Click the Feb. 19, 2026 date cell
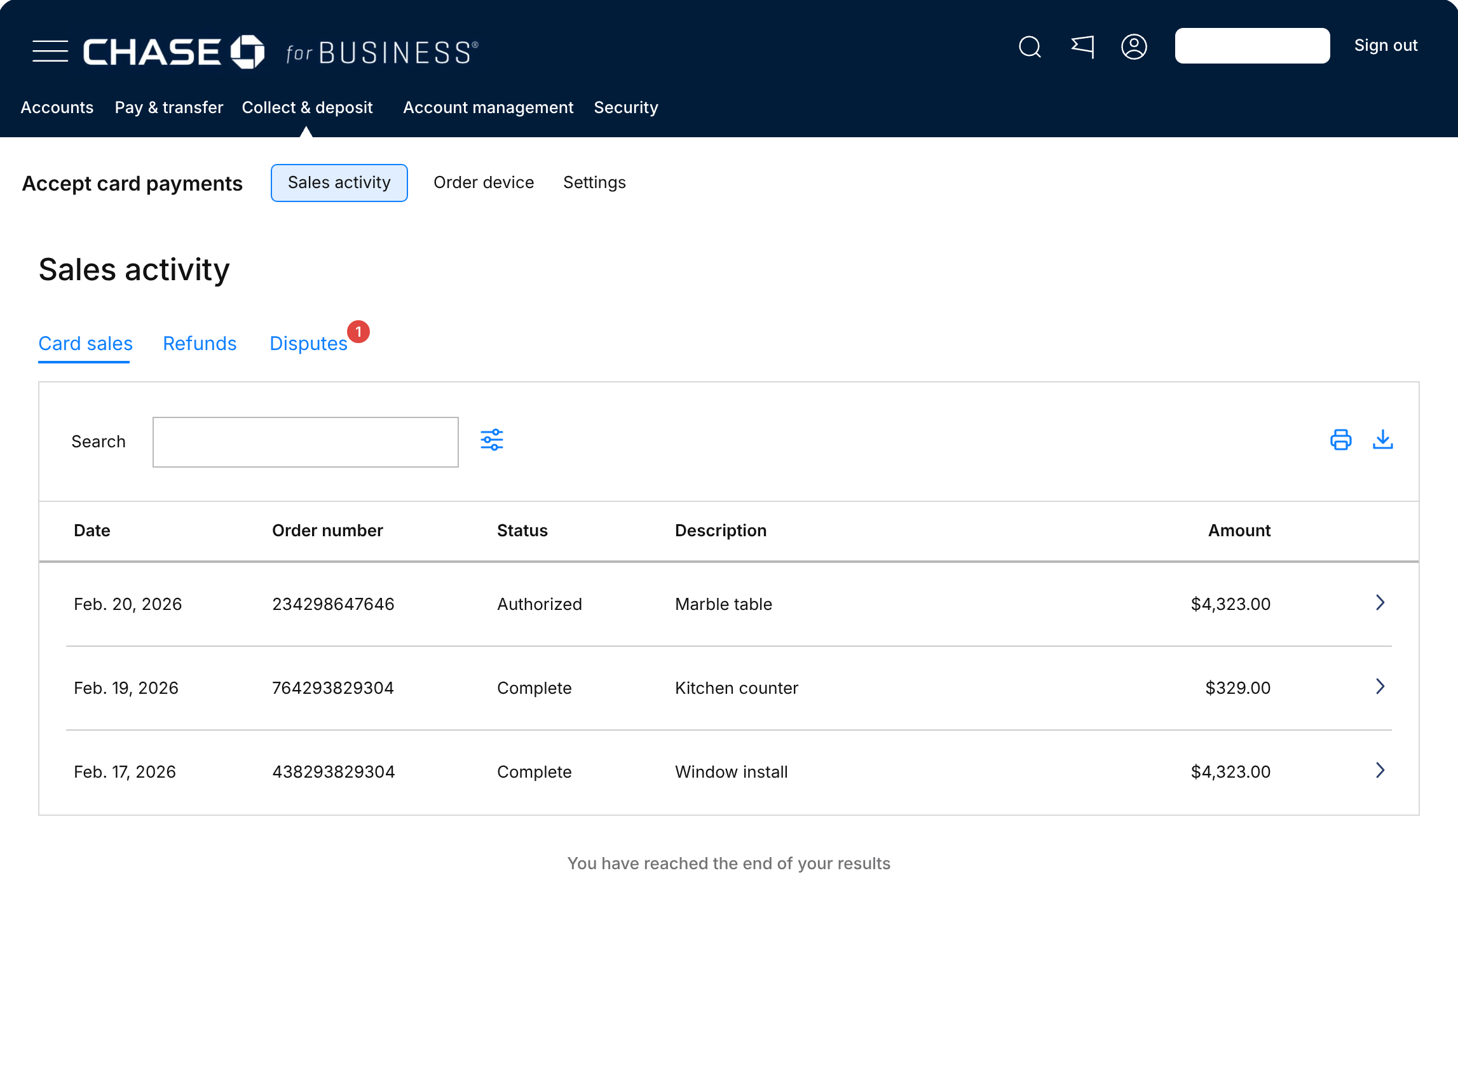 click(x=126, y=688)
